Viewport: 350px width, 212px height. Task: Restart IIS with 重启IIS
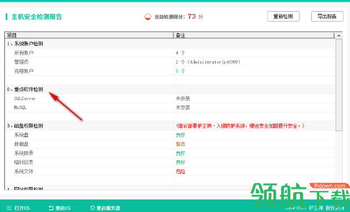(x=63, y=208)
